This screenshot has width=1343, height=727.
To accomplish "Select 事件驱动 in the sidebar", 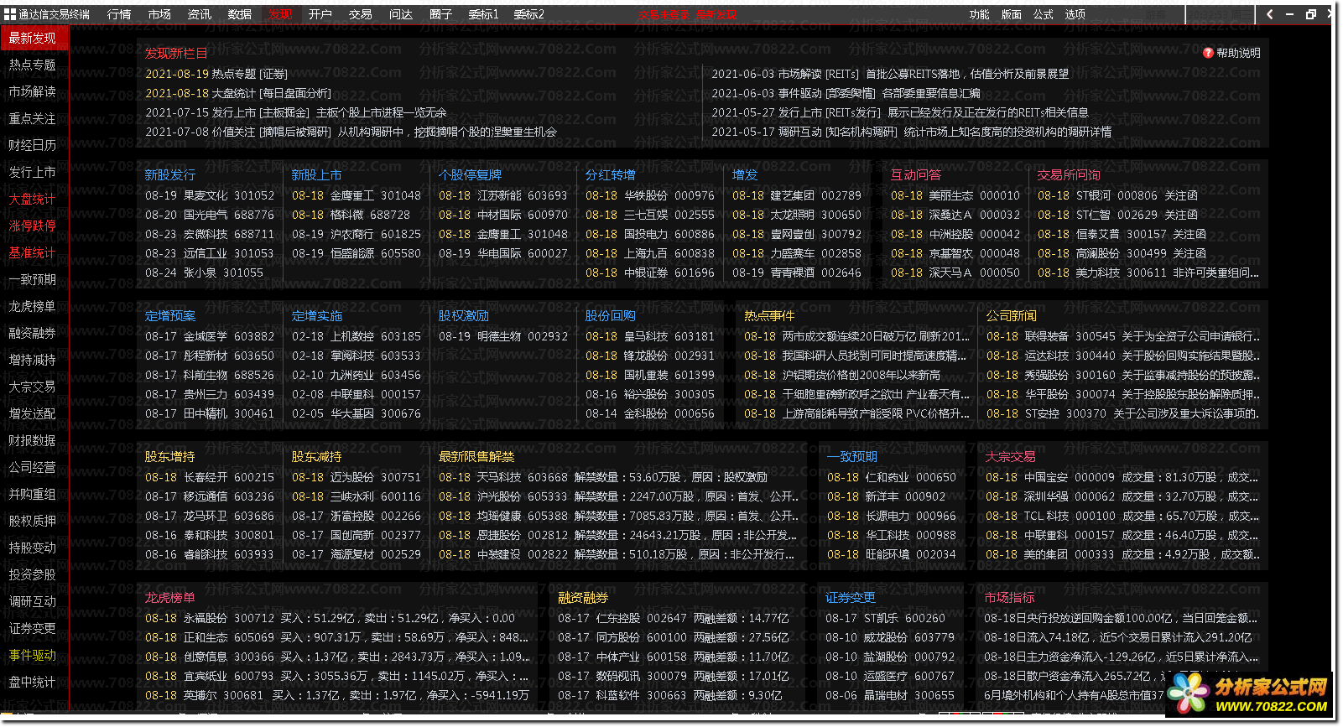I will 33,655.
